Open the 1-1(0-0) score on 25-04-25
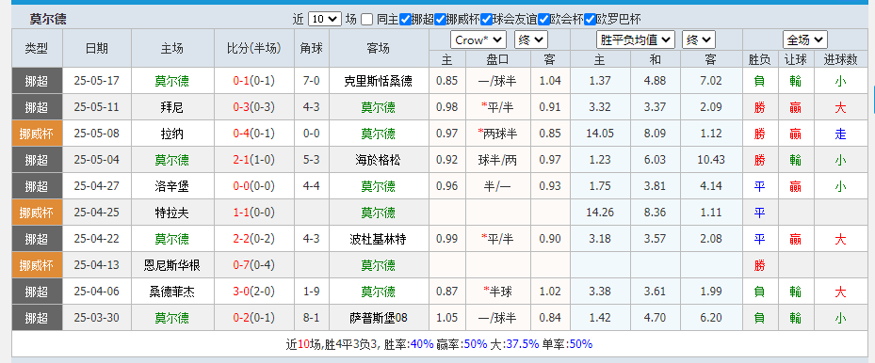Viewport: 875px width, 363px height. [x=254, y=213]
